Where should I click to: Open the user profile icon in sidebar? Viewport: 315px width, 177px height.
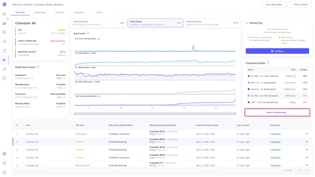pos(4,172)
